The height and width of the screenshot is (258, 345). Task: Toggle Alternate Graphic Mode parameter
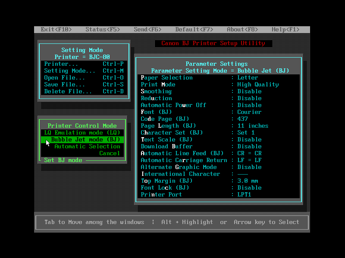point(219,167)
